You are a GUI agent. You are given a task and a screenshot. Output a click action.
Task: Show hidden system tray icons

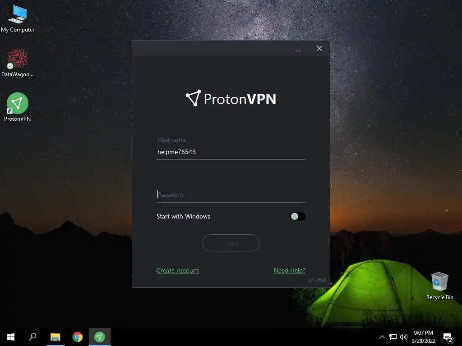click(382, 337)
